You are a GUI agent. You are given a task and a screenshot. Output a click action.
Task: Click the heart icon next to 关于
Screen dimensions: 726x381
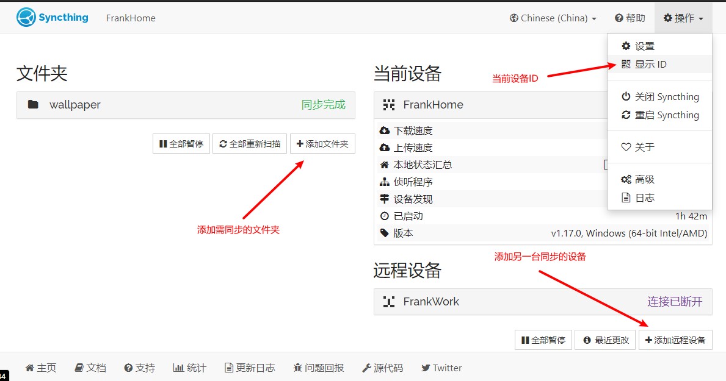coord(626,148)
